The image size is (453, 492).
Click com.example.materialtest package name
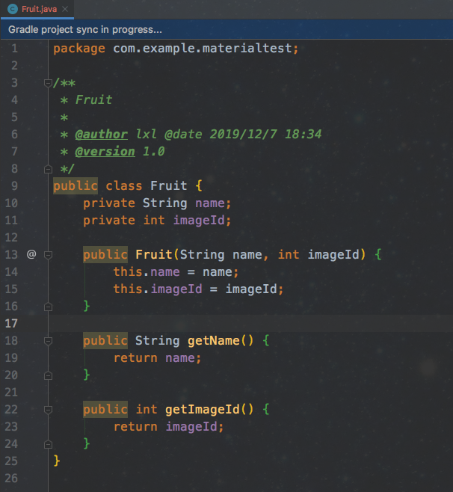pyautogui.click(x=203, y=49)
